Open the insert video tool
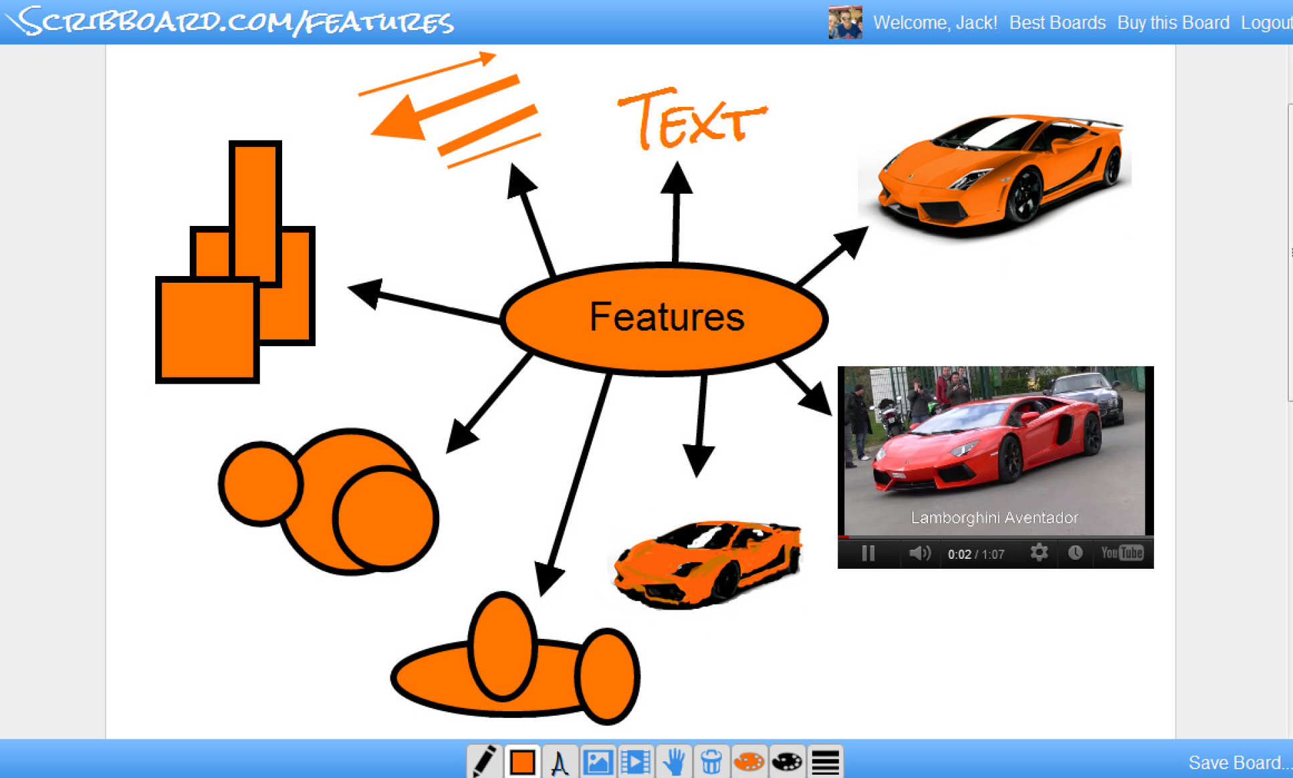The height and width of the screenshot is (778, 1293). coord(635,761)
